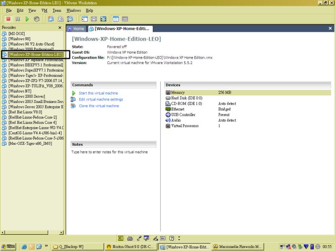
Task: Select the Ethernet device row
Action: [248, 109]
